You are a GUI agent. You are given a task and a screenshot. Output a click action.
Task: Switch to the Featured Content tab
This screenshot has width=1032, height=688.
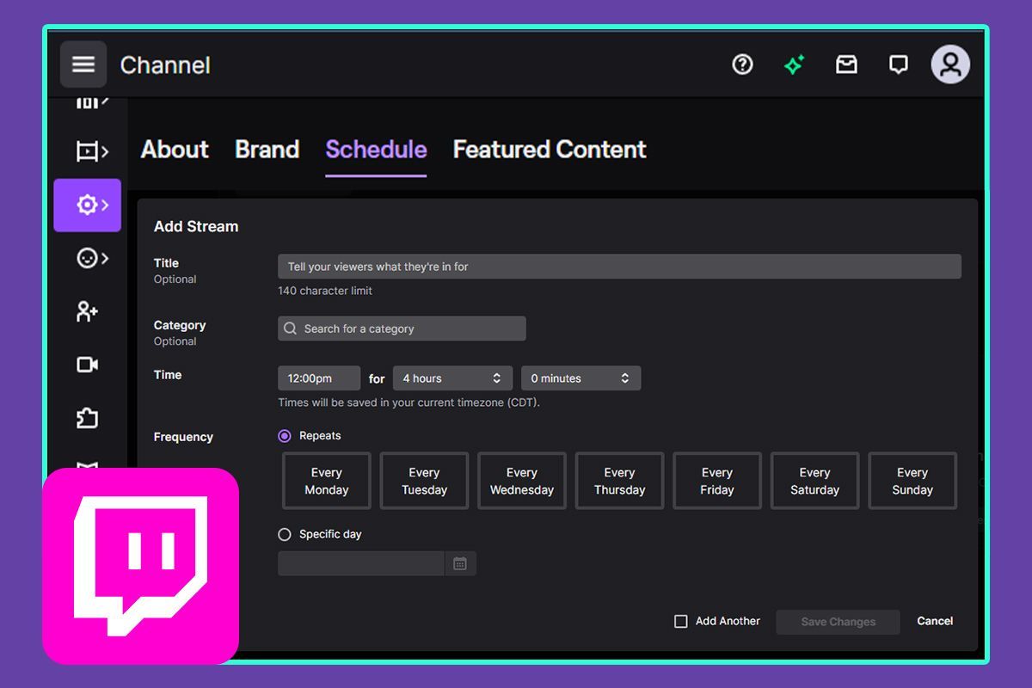(550, 150)
